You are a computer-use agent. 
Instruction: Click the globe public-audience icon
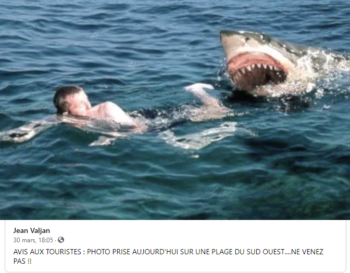click(61, 240)
